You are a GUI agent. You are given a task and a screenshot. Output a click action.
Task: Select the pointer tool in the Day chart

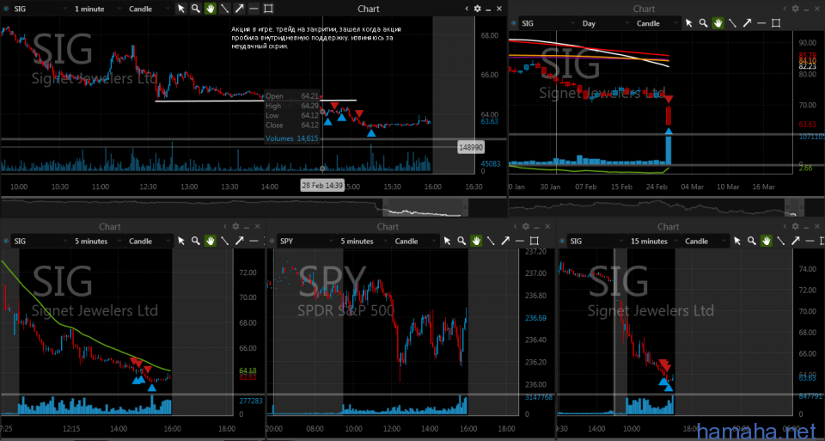[688, 23]
